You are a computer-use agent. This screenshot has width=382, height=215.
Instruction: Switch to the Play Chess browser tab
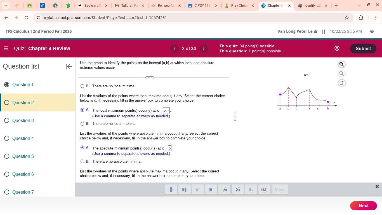(239, 5)
